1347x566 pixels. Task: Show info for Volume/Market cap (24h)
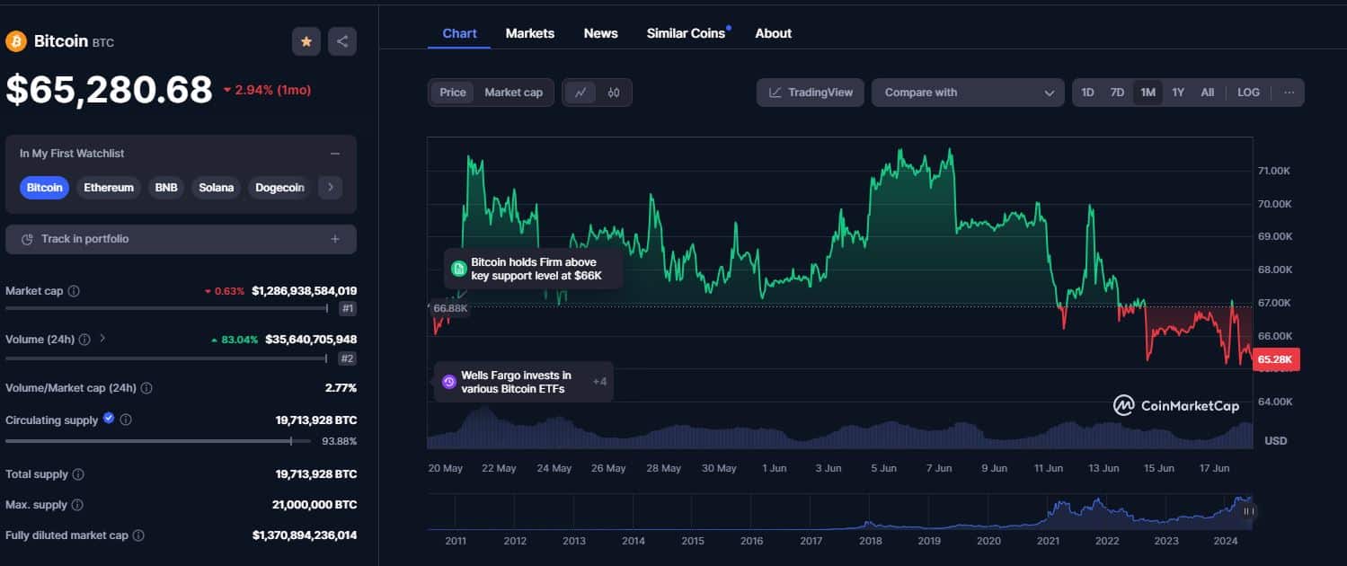coord(146,388)
